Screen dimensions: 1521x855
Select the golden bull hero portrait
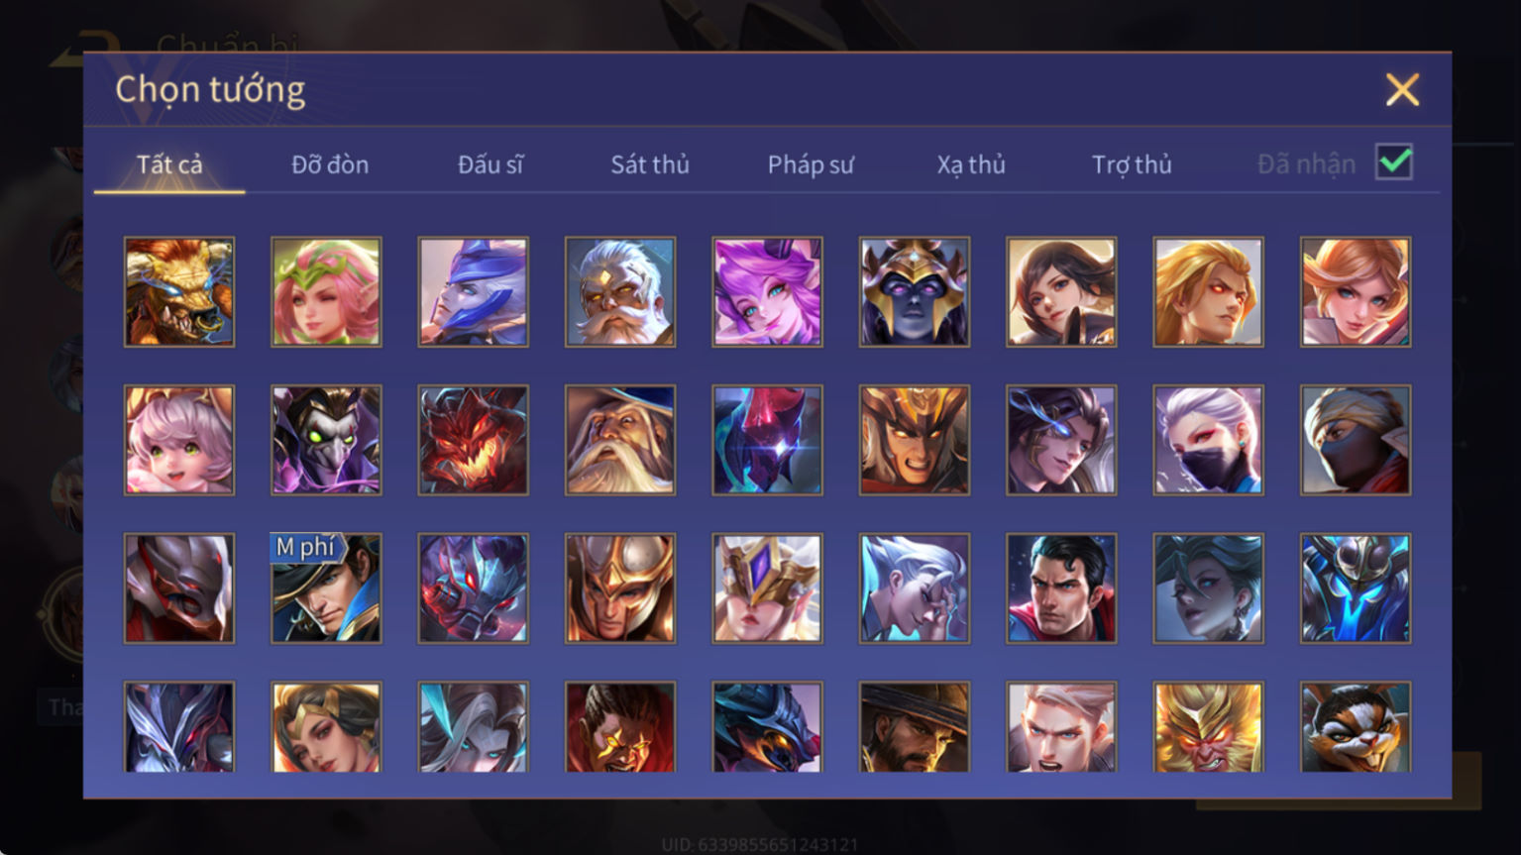tap(179, 291)
